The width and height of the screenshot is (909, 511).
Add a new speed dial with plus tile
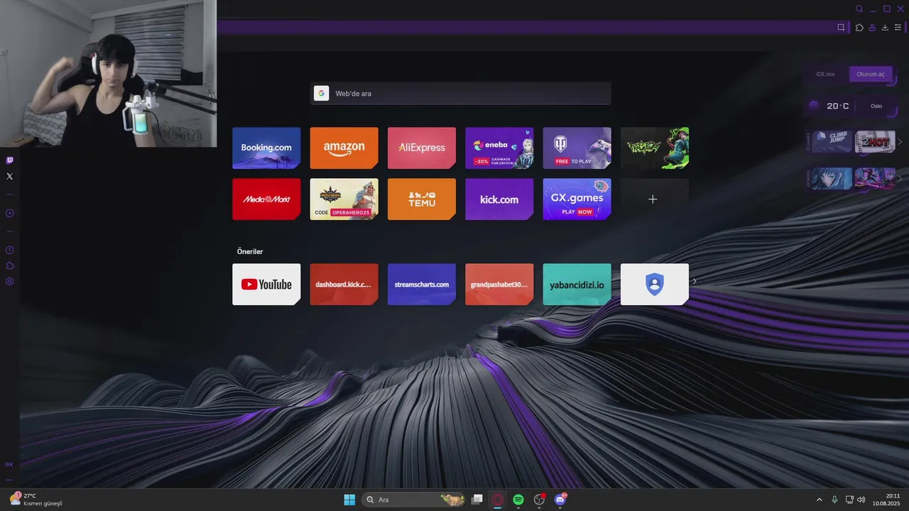coord(655,199)
